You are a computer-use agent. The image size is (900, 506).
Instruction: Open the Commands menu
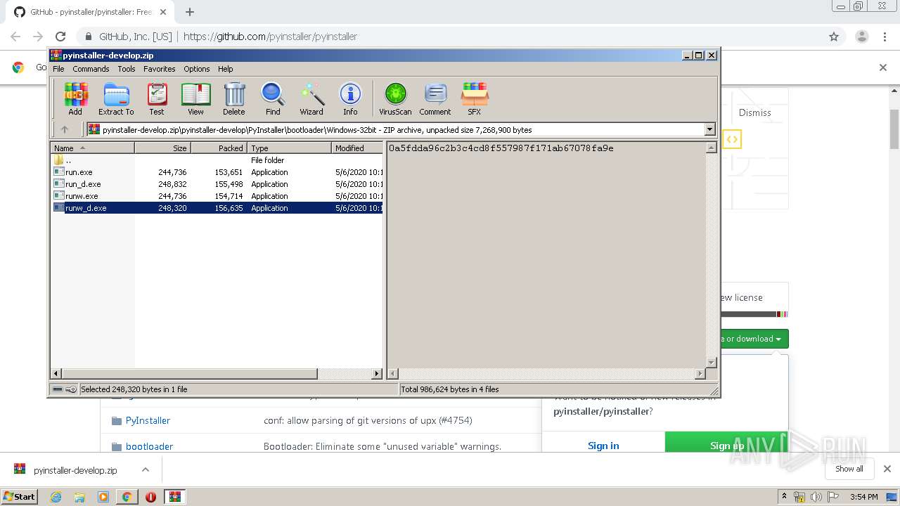[x=91, y=69]
